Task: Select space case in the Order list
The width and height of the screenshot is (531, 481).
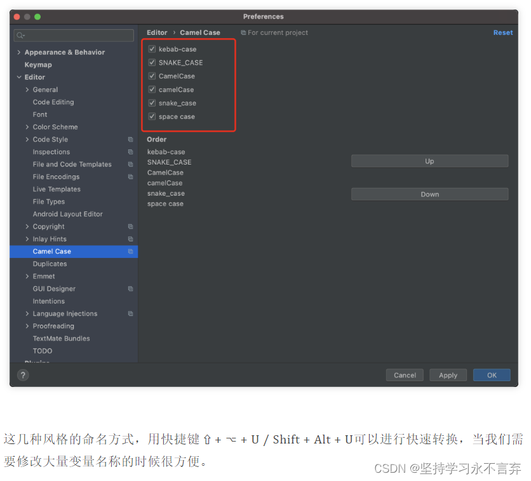Action: tap(165, 204)
